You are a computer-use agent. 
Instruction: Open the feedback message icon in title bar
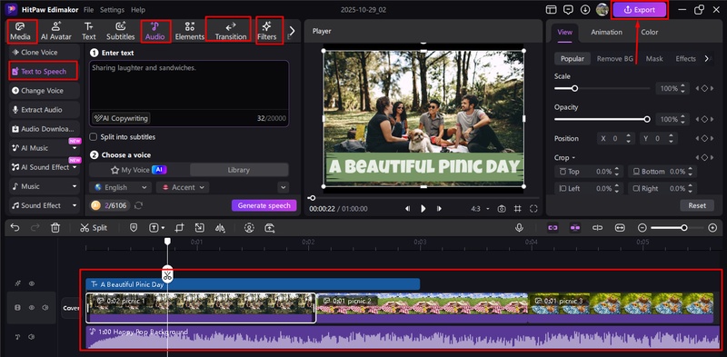point(568,9)
